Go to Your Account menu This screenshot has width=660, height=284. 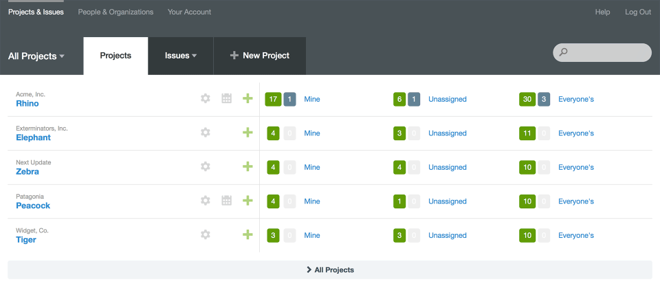click(x=189, y=12)
